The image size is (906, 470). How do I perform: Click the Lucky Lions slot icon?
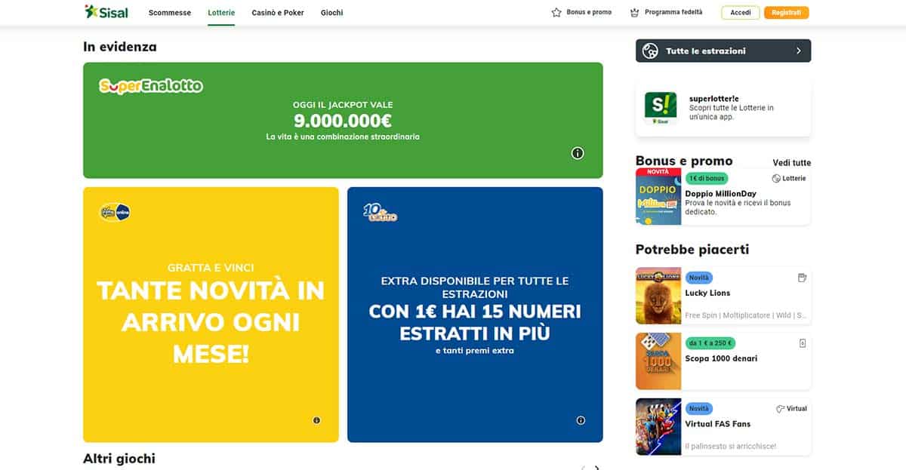[803, 278]
